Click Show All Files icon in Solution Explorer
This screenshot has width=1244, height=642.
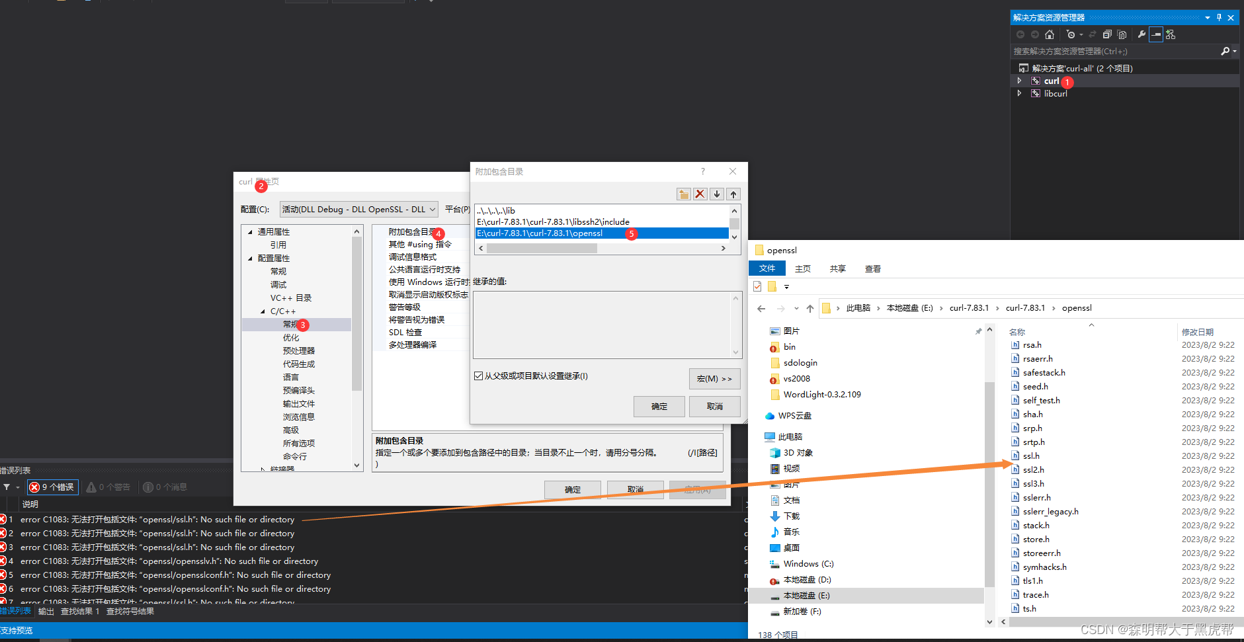coord(1122,34)
